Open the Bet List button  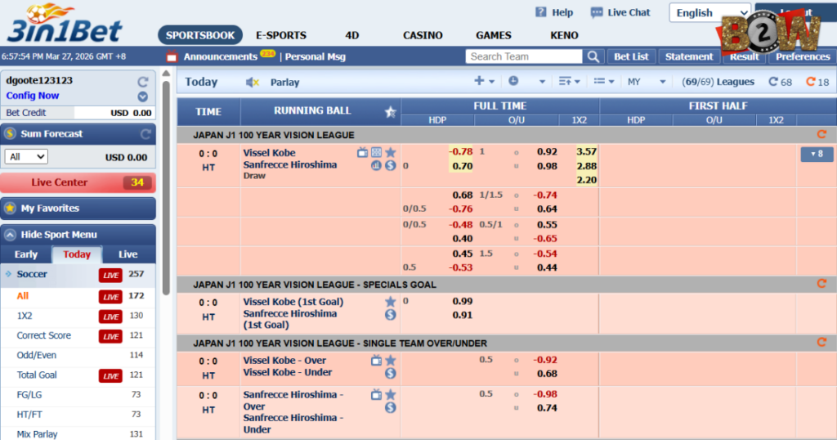(x=631, y=56)
